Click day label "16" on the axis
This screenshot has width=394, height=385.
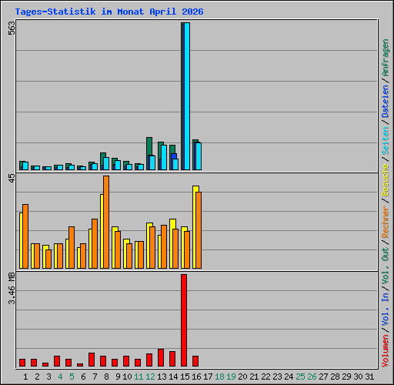pos(196,377)
